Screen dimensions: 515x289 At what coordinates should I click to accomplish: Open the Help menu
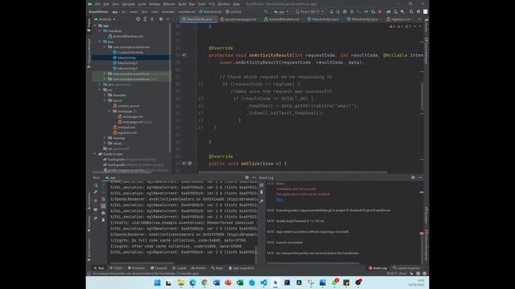point(236,4)
